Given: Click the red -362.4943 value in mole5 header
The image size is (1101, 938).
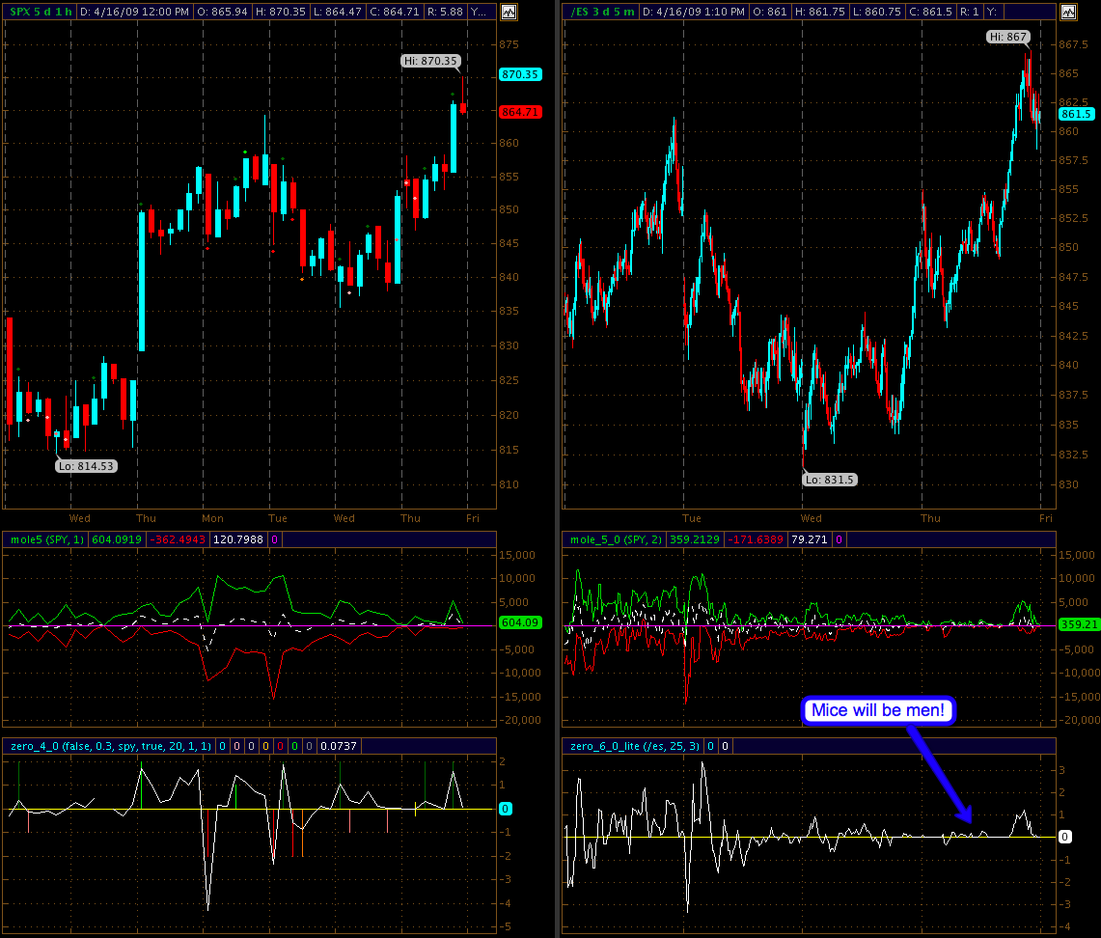Looking at the screenshot, I should tap(178, 540).
